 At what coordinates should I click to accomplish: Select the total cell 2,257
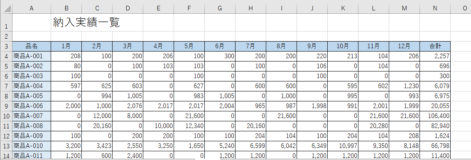coord(435,56)
